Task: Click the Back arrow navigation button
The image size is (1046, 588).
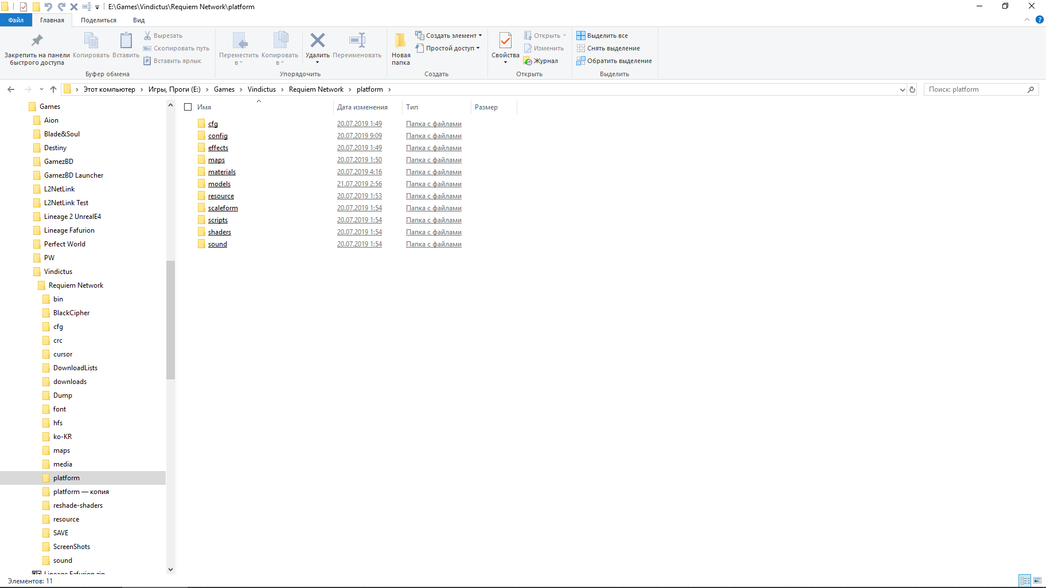Action: click(11, 89)
